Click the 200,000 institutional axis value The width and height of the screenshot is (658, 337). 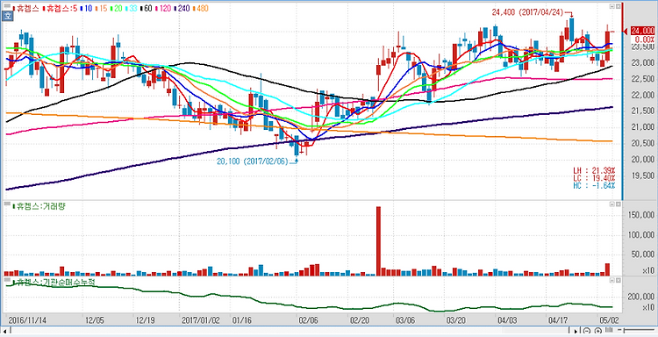pyautogui.click(x=641, y=297)
